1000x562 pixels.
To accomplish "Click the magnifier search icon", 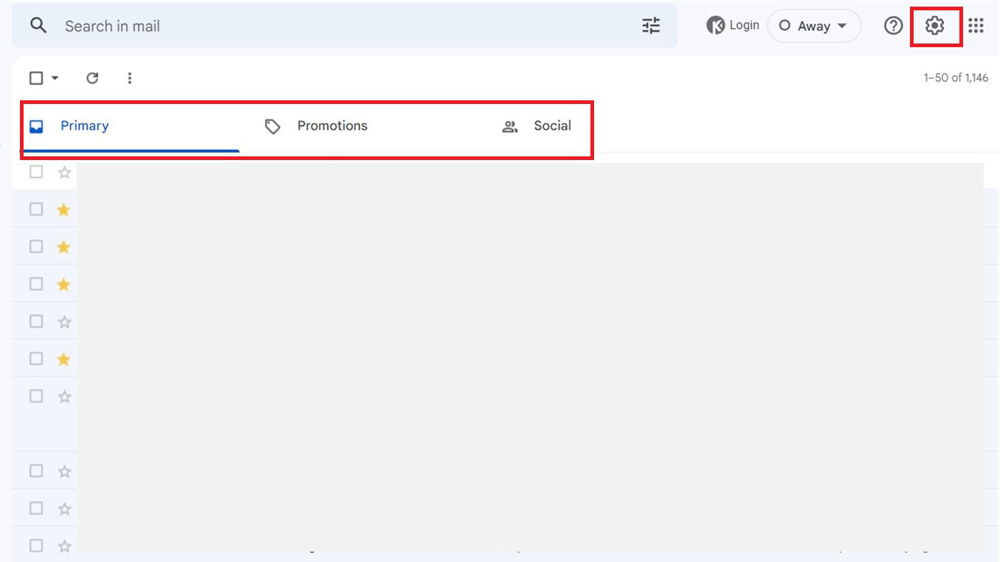I will 38,26.
